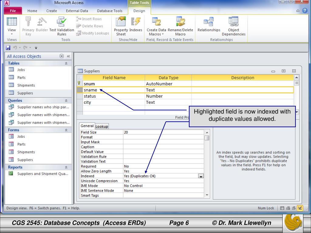Click the Primary Key icon
The width and height of the screenshot is (311, 233).
(28, 26)
